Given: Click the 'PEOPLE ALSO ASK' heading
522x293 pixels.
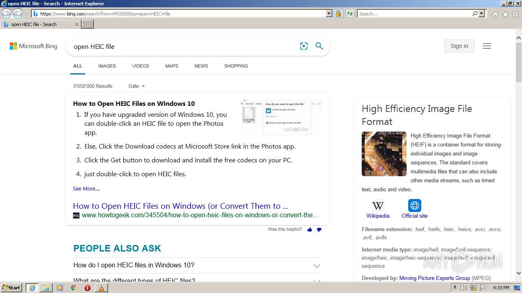Looking at the screenshot, I should [x=117, y=248].
